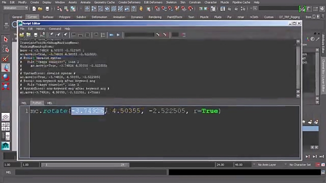Select the Paint selection brush tool
This screenshot has height=183, width=326.
(x=5, y=59)
